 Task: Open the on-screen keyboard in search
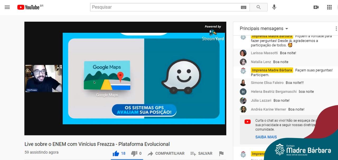pyautogui.click(x=243, y=7)
